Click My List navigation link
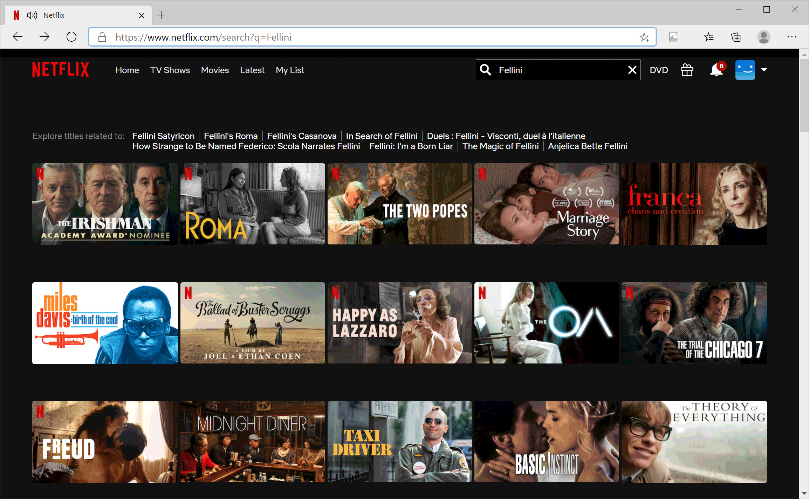 click(x=289, y=70)
